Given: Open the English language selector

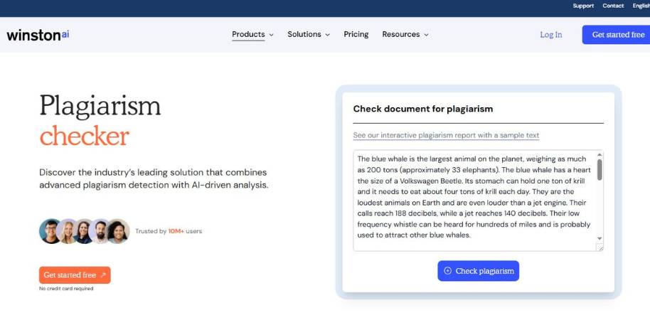Looking at the screenshot, I should click(641, 6).
